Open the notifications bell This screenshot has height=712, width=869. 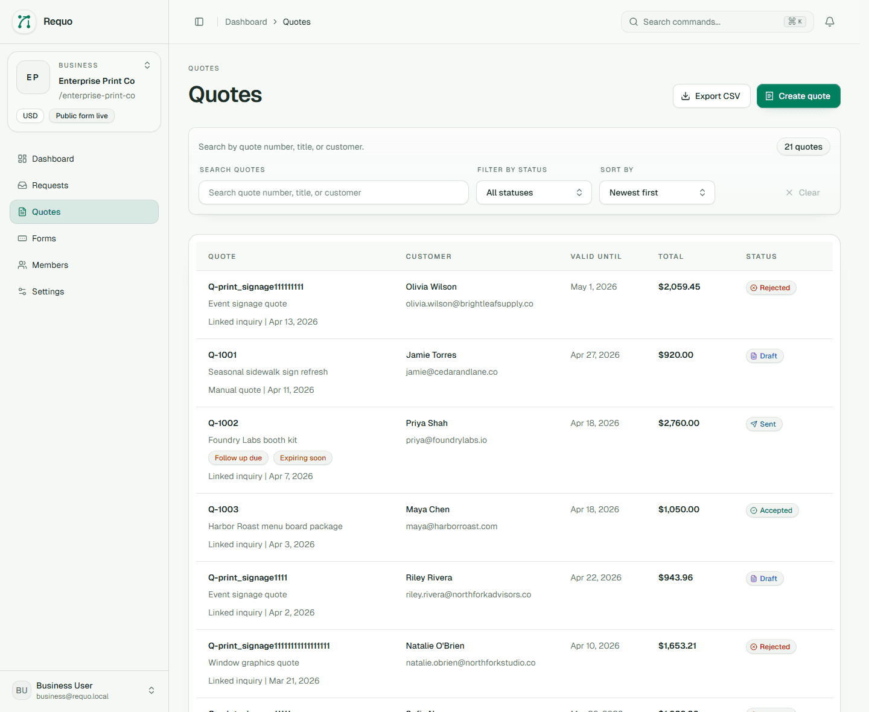click(x=829, y=21)
